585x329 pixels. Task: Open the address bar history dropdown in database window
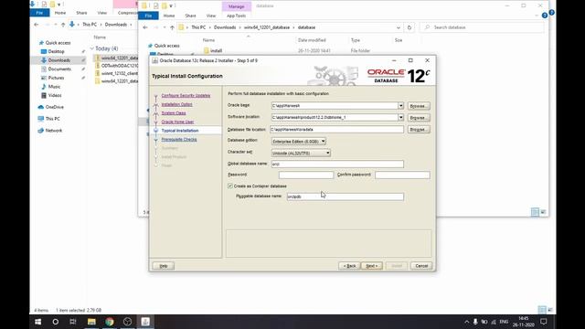[x=399, y=27]
